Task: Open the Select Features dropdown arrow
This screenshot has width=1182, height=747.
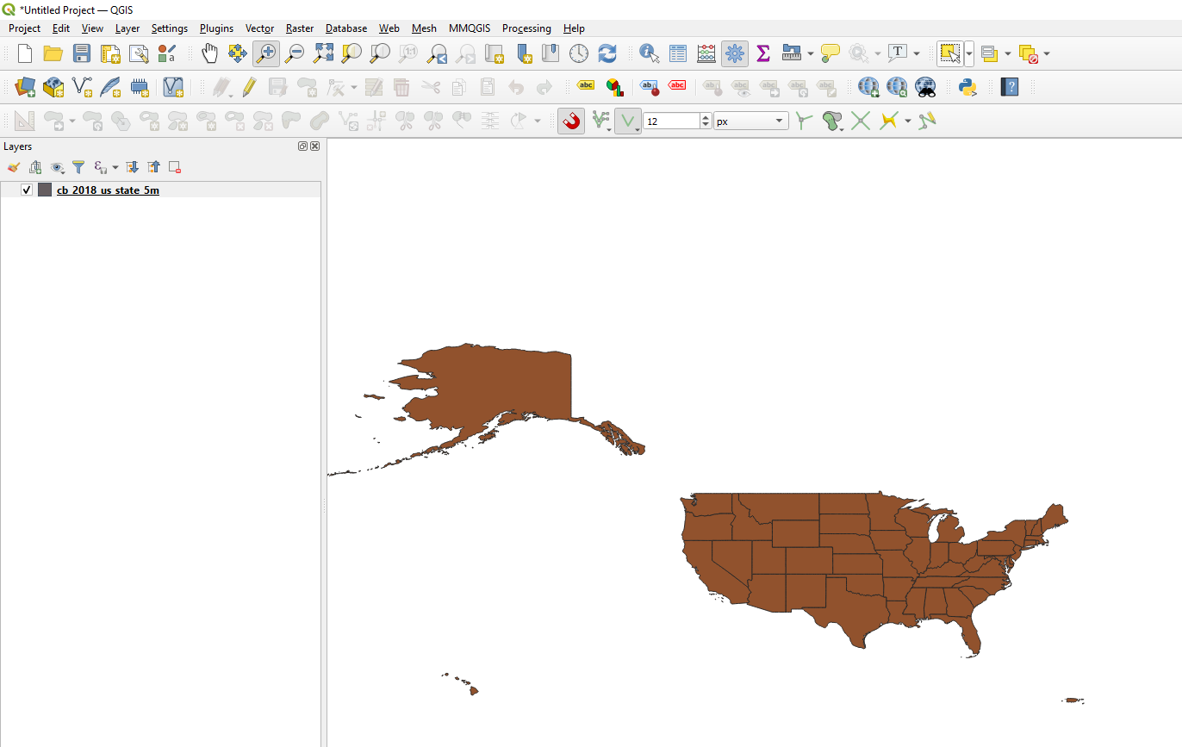Action: [970, 53]
